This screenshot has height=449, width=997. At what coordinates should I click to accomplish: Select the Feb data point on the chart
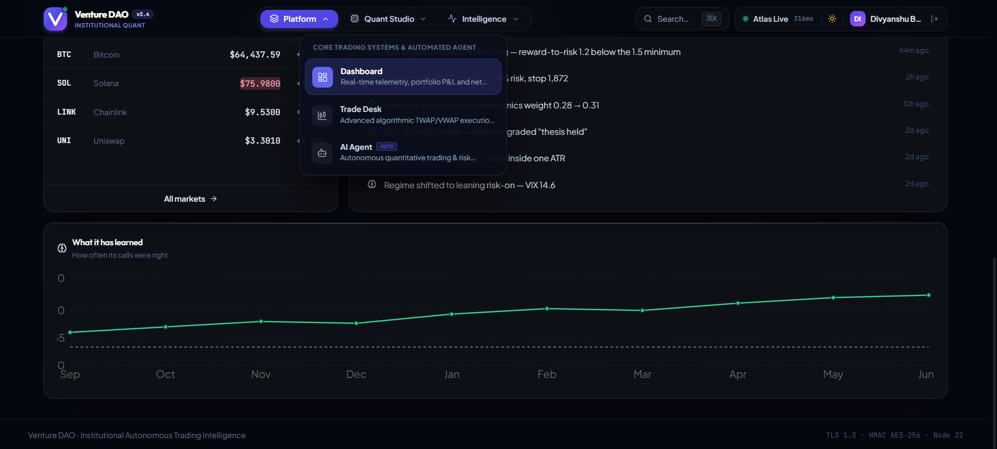click(x=547, y=308)
